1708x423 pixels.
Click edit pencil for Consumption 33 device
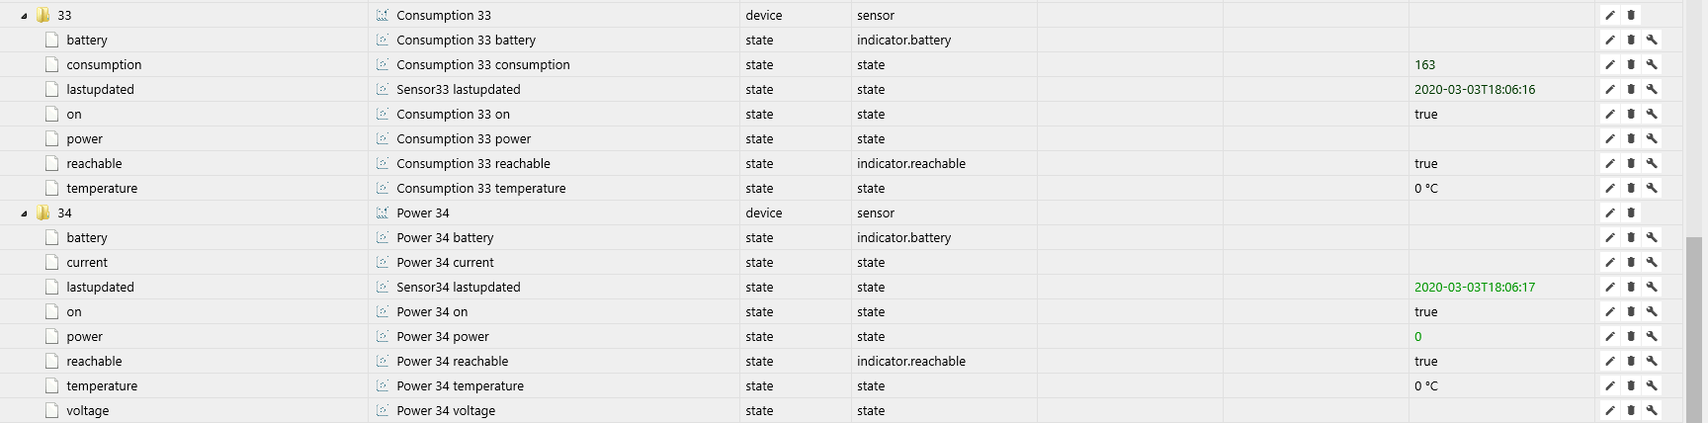point(1610,15)
